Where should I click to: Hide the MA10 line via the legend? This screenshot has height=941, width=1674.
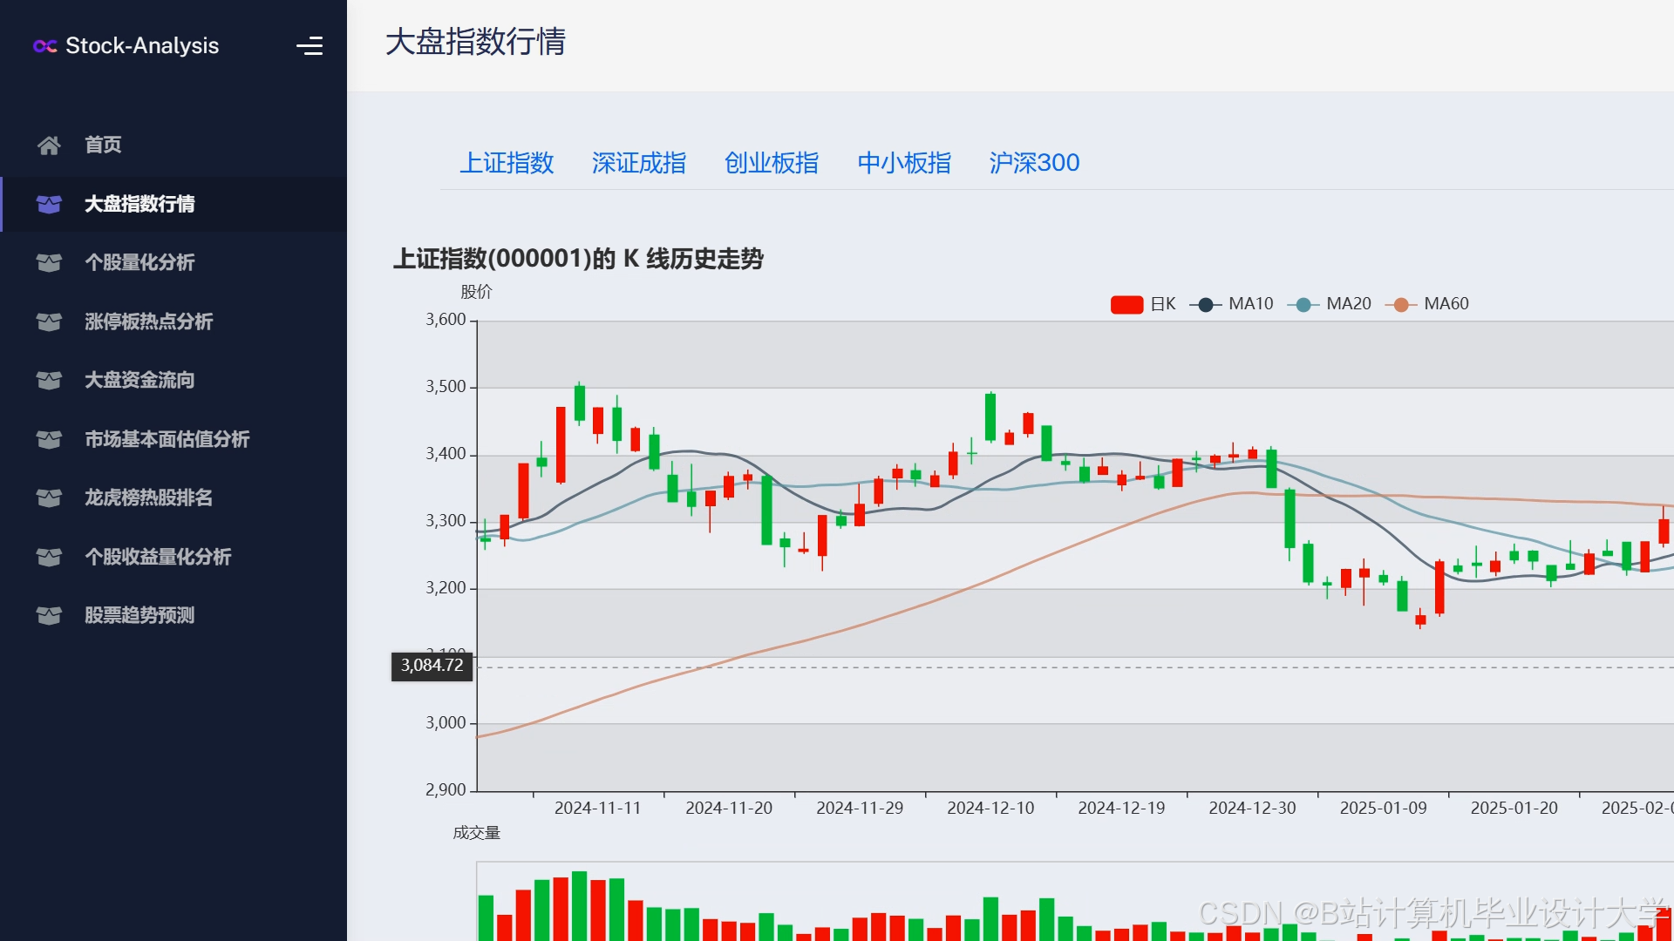(x=1249, y=303)
